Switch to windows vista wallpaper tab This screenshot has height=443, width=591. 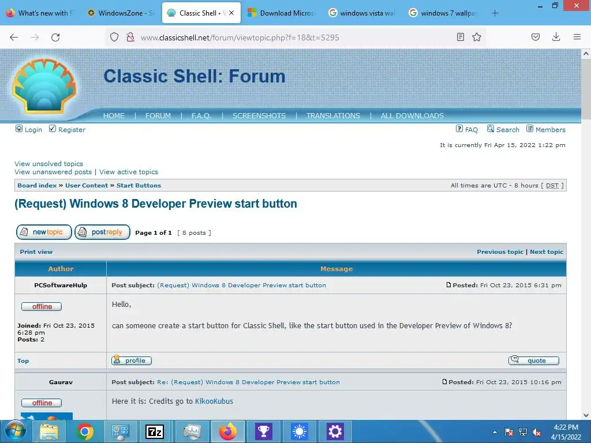pyautogui.click(x=362, y=13)
